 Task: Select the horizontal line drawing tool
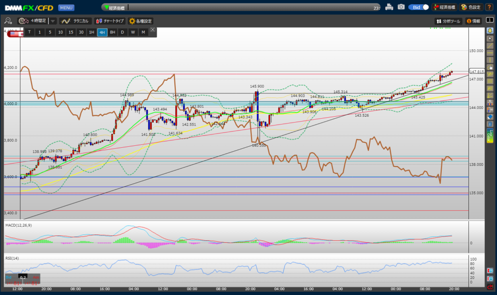pyautogui.click(x=490, y=53)
